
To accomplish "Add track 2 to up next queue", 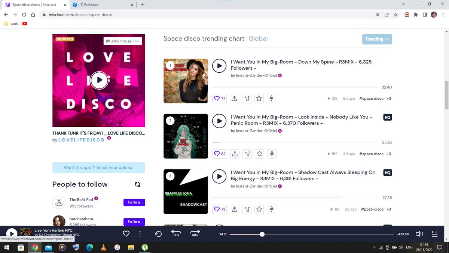I will coord(247,154).
